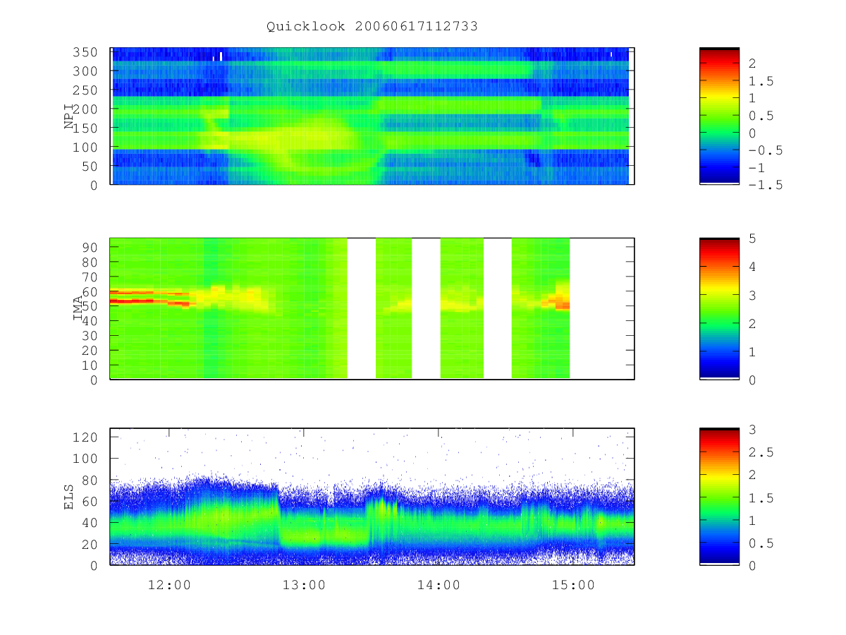Click the Quicklook 20060617112733 plot title
Image resolution: width=846 pixels, height=635 pixels.
pos(372,27)
